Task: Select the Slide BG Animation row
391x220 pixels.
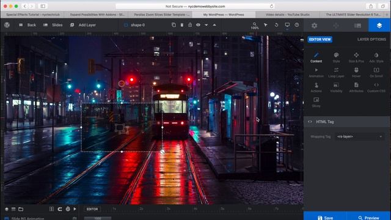Action: click(27, 219)
